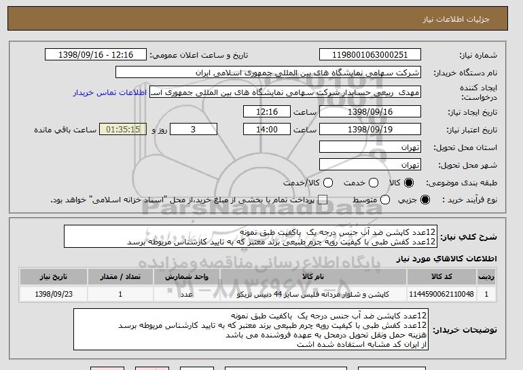Choose the جزیی purchase process option

click(x=425, y=200)
